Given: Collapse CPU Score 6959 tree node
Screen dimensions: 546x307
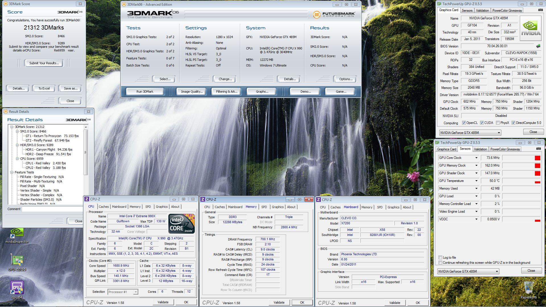Looking at the screenshot, I should [17, 159].
